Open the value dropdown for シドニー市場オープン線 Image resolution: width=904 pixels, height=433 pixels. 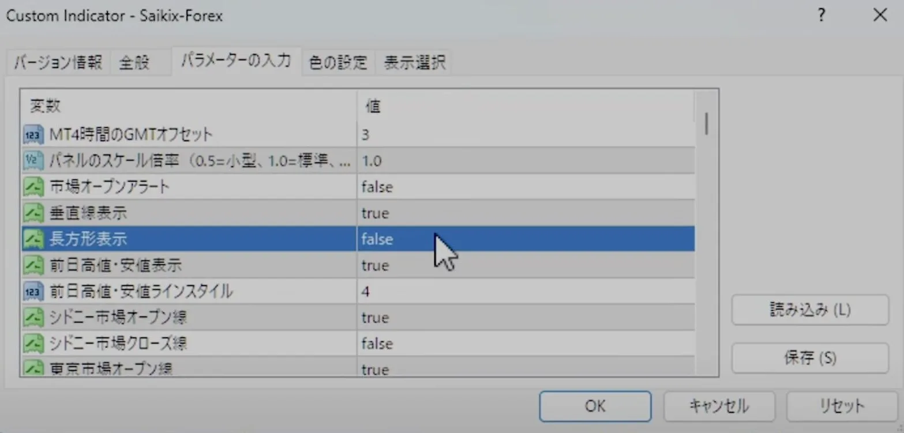click(x=525, y=318)
